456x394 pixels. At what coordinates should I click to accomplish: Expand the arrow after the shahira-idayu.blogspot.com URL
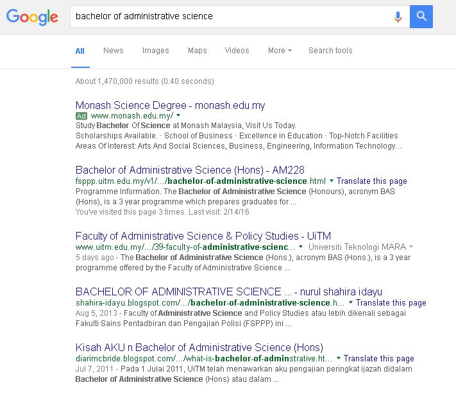(351, 302)
